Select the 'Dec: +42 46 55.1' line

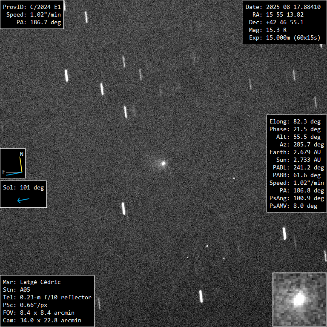[x=276, y=22]
